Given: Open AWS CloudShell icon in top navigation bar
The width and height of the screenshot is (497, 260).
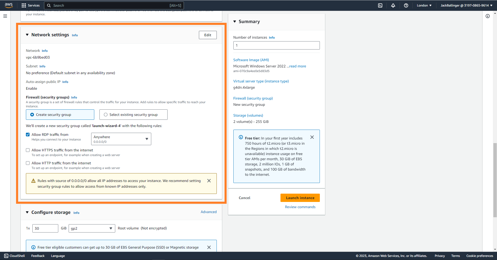Looking at the screenshot, I should pyautogui.click(x=380, y=5).
